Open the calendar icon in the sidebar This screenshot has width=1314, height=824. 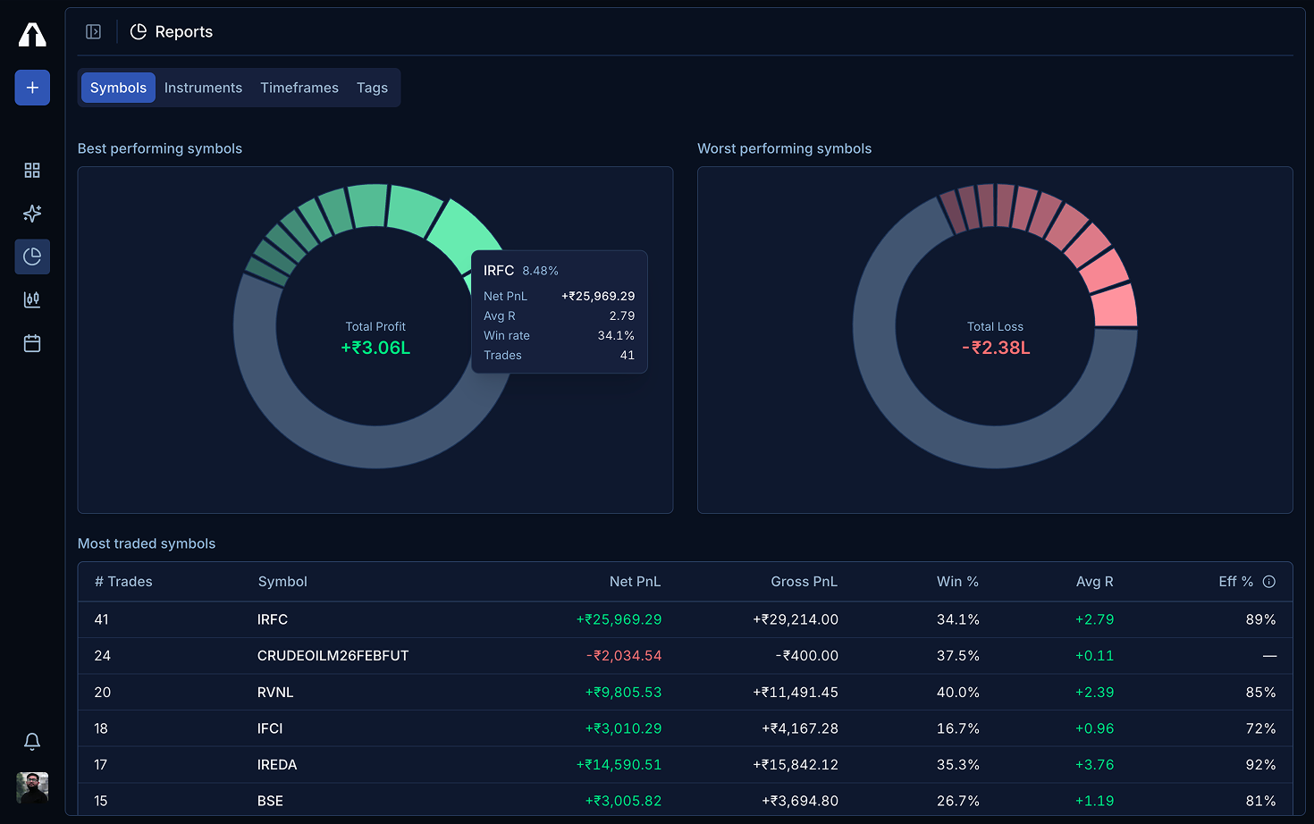point(32,342)
